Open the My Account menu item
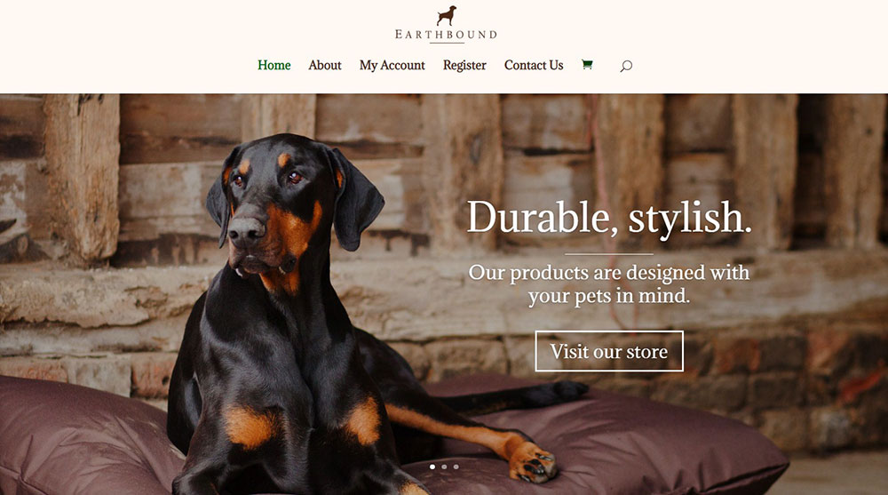The height and width of the screenshot is (495, 888). 392,65
